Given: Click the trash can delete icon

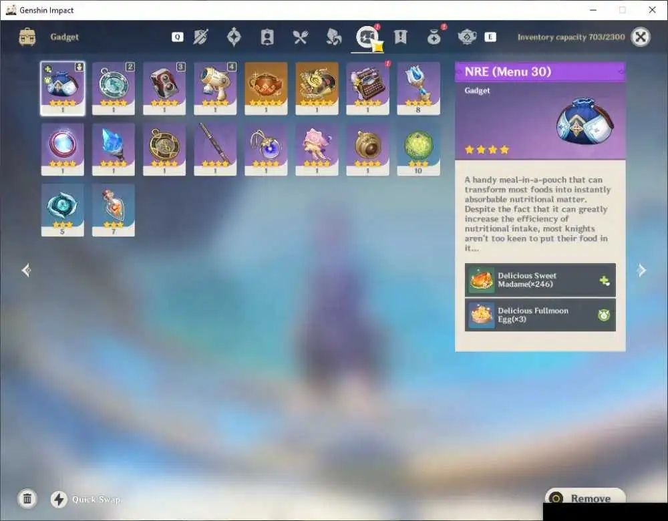Looking at the screenshot, I should pyautogui.click(x=27, y=498).
